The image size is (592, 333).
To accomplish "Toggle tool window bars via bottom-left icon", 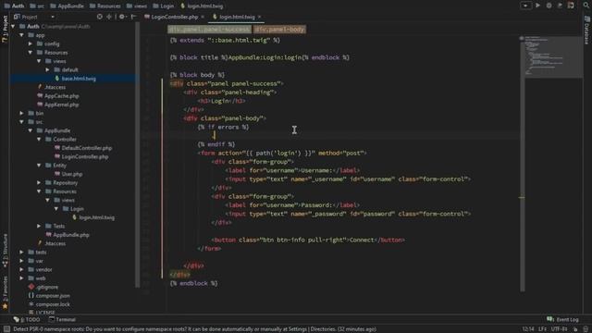I will (x=6, y=329).
